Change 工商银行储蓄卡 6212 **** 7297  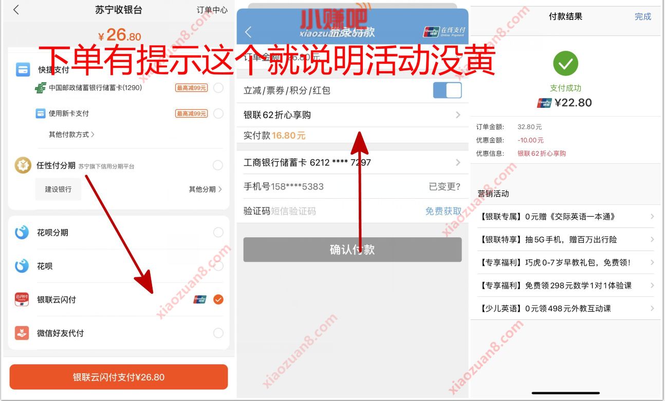[x=352, y=163]
